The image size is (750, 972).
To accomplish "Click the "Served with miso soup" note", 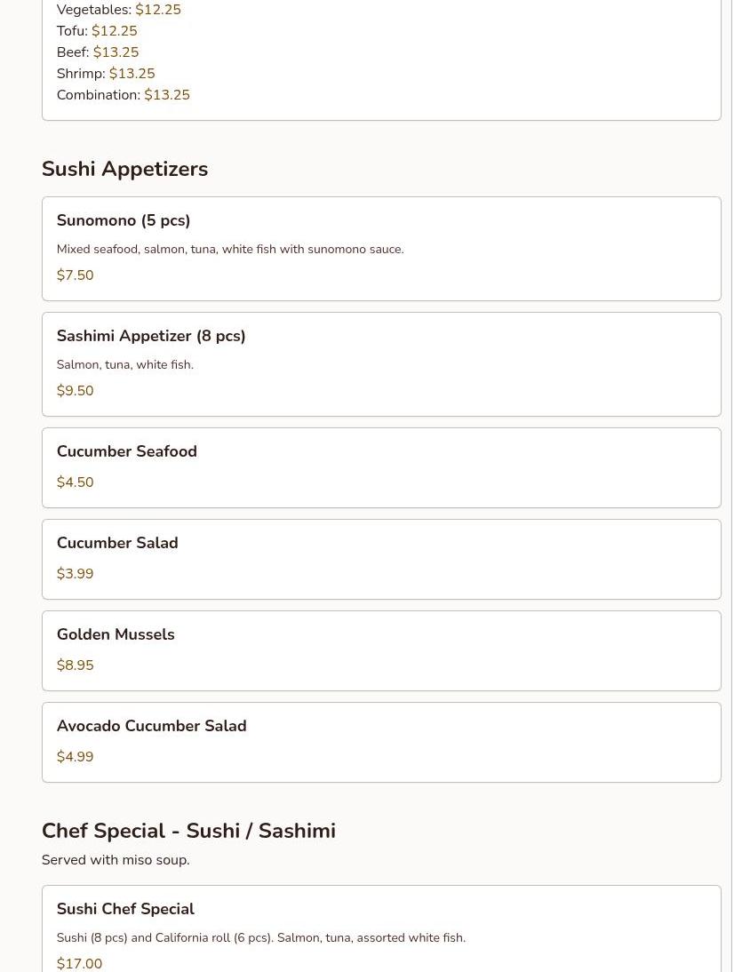I will (116, 860).
